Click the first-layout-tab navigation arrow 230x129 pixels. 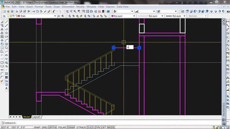(x=10, y=117)
